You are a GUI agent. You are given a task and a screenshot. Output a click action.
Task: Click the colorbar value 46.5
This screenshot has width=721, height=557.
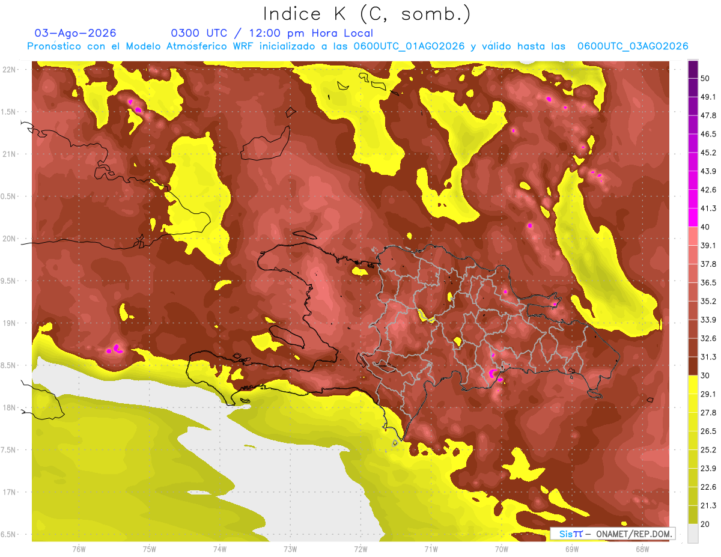[708, 134]
